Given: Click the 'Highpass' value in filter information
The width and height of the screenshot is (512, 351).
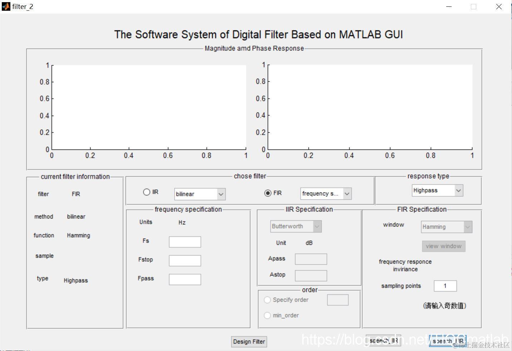Looking at the screenshot, I should click(76, 281).
